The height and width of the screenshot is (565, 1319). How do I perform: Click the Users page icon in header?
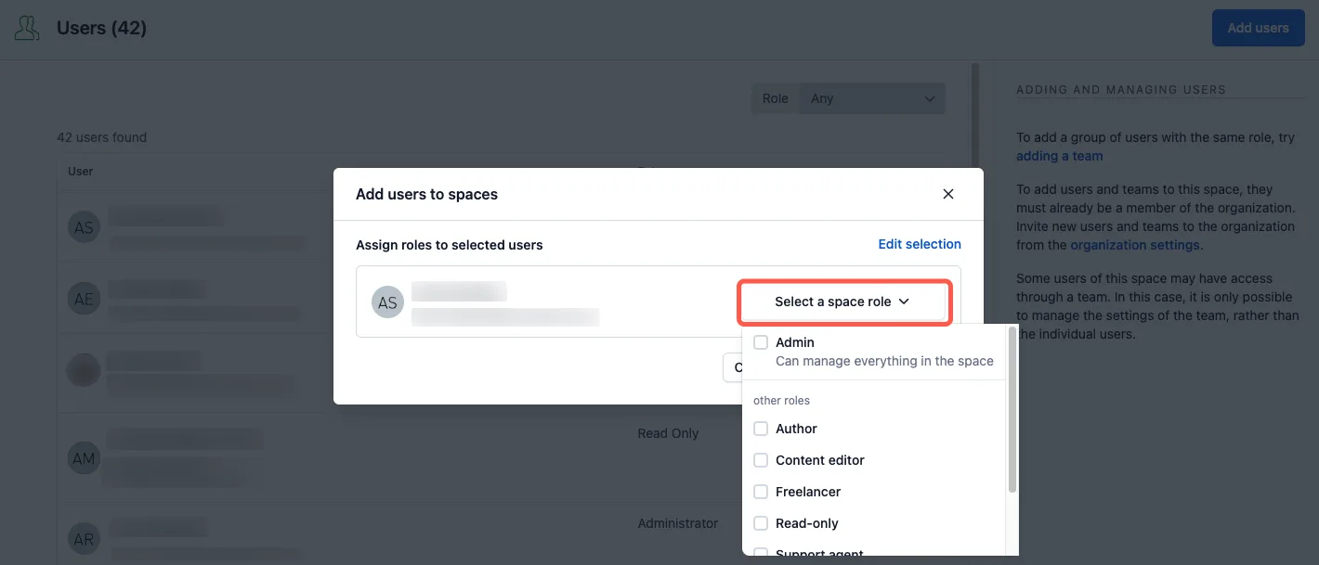27,28
